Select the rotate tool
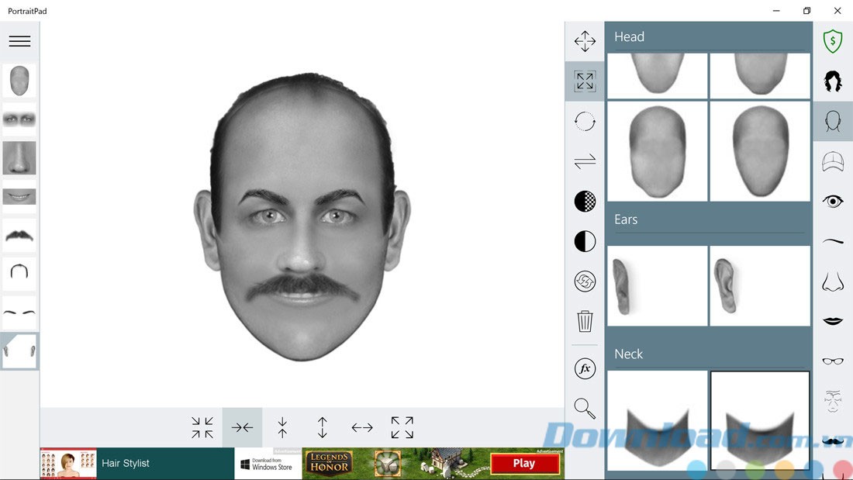This screenshot has height=480, width=853. pyautogui.click(x=585, y=121)
